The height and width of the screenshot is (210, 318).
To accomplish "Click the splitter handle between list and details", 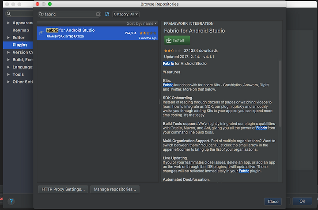I will [x=159, y=102].
